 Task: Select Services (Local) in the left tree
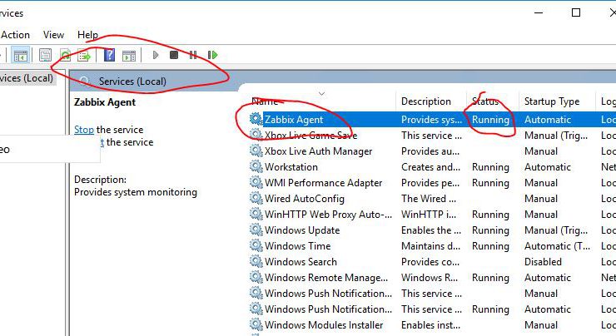[26, 78]
